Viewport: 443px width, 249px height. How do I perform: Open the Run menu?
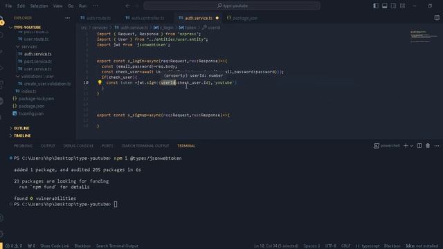click(x=82, y=6)
